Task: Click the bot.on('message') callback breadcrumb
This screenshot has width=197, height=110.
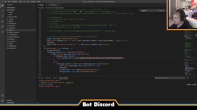Action: (55, 8)
